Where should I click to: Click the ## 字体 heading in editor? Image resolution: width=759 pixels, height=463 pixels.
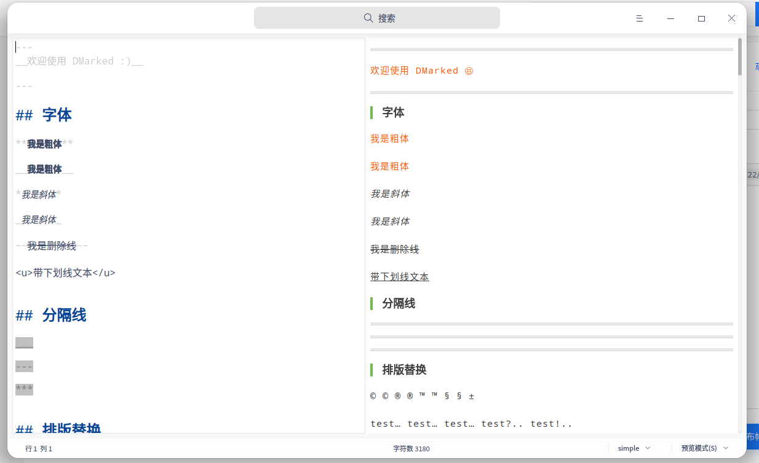click(44, 114)
